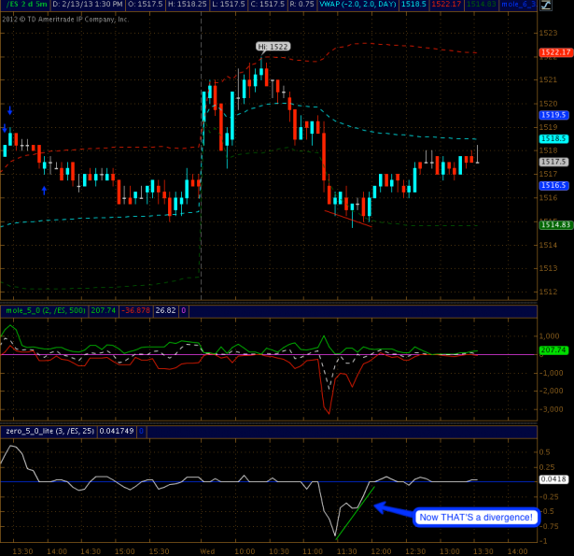Click the blue 1516.5 price axis tag

tap(553, 185)
